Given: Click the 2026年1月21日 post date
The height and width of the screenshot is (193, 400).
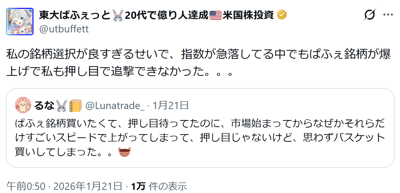Looking at the screenshot, I should point(88,186).
